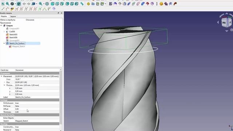Viewport: 233px width, 131px height.
Task: Toggle the bounding box selection icon
Action: pyautogui.click(x=19, y=4)
